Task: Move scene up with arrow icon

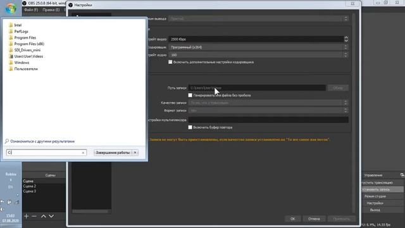Action: click(44, 216)
